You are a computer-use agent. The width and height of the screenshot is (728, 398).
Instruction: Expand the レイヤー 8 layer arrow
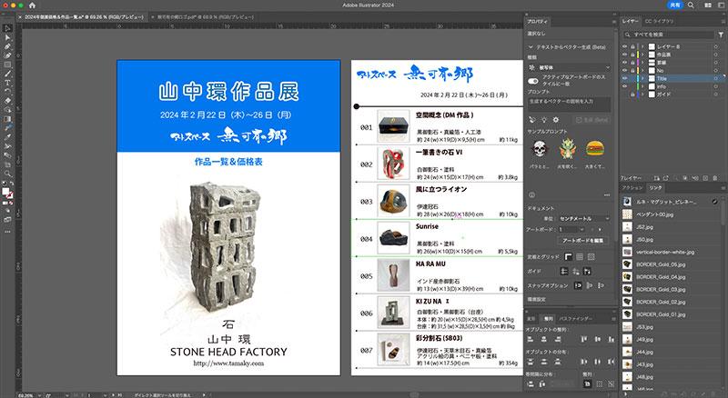[641, 45]
